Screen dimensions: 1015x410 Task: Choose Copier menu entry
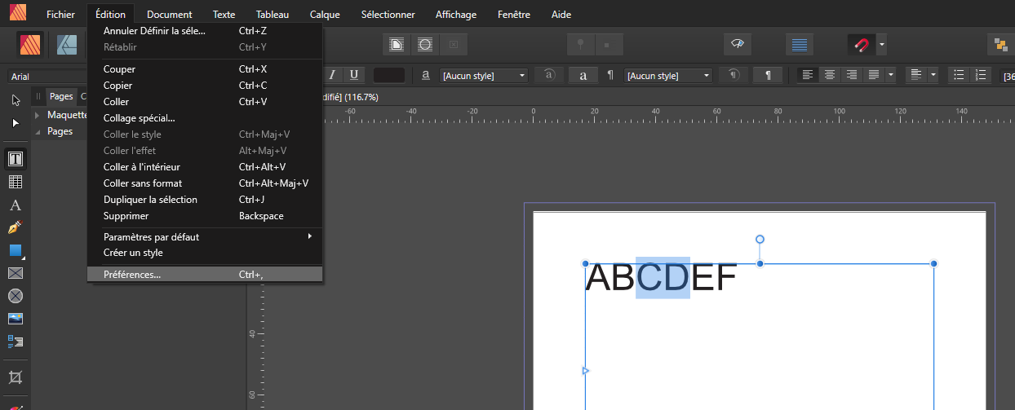(205, 86)
